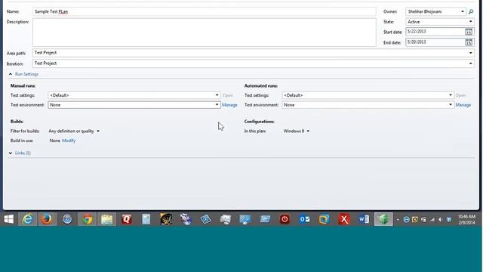The image size is (483, 272).
Task: Click the owner search magnifier icon
Action: (x=471, y=12)
